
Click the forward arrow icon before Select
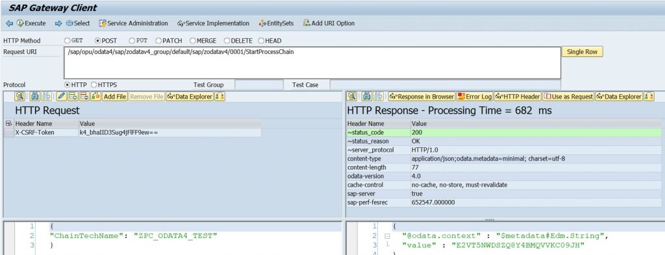point(58,23)
